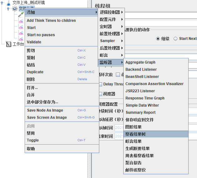Screen dimensions: 197x178
Task: Click the topmost graph listener icon in tree
Action: coord(21,21)
